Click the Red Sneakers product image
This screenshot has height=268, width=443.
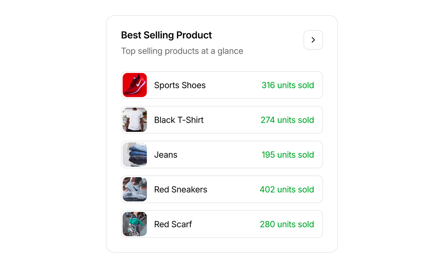click(135, 189)
